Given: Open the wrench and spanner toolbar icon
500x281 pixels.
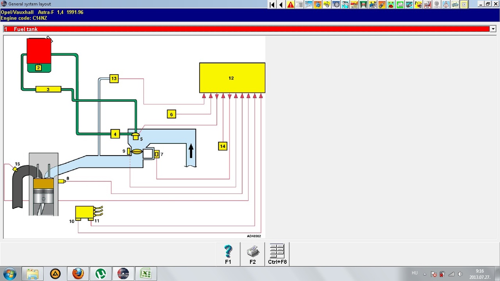Looking at the screenshot, I should 309,5.
